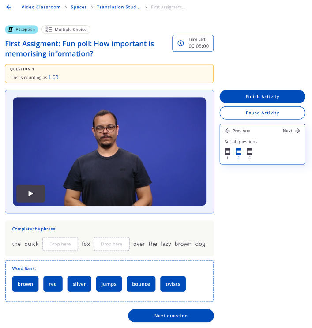Viewport: 312px width, 328px height.
Task: Click the first Drop here slot after quick
Action: 60,244
